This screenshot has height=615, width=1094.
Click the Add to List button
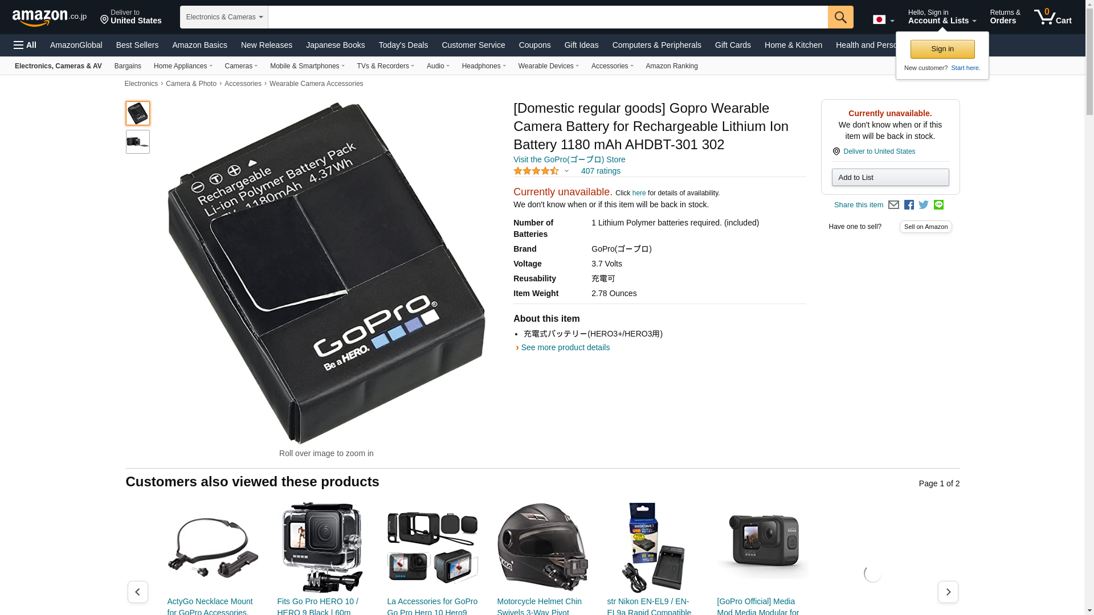890,178
